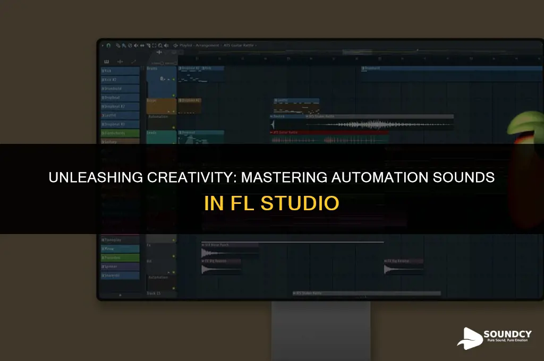This screenshot has height=361, width=544.
Task: Select the Paint brush tool
Action: (124, 46)
